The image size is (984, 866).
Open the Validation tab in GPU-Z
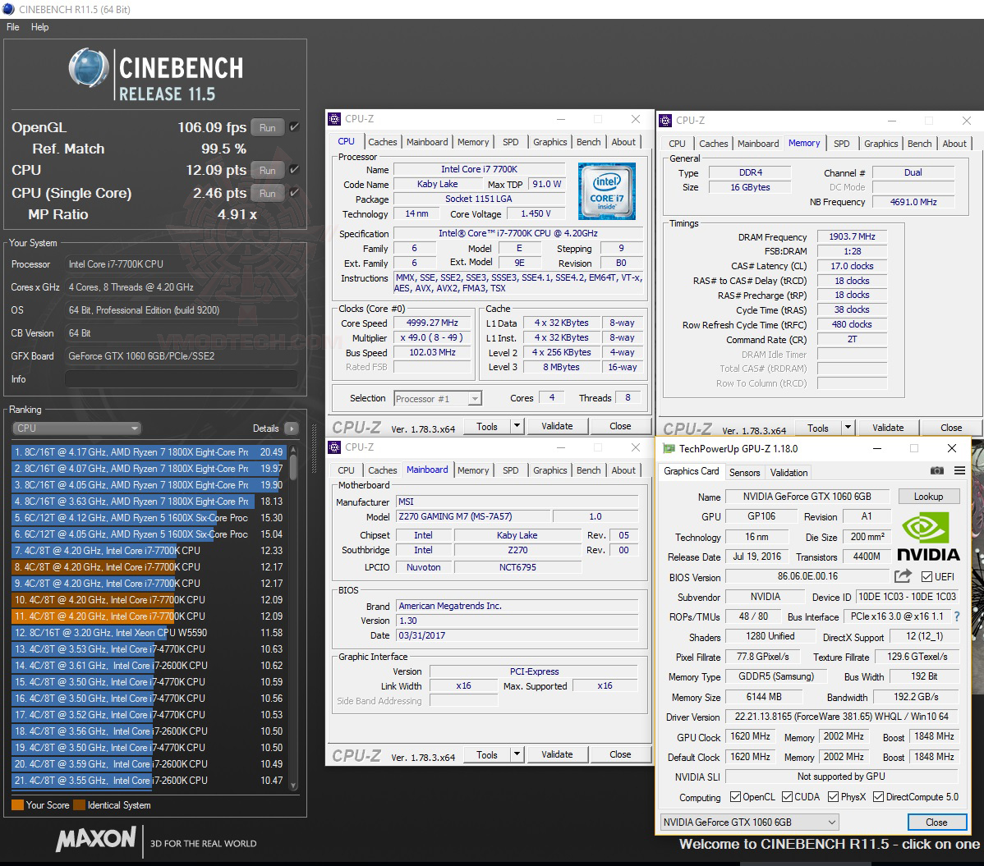click(789, 472)
